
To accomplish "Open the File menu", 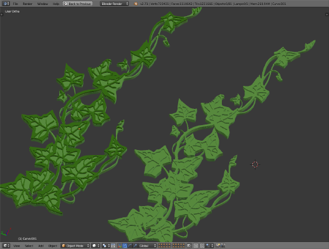I will point(16,4).
